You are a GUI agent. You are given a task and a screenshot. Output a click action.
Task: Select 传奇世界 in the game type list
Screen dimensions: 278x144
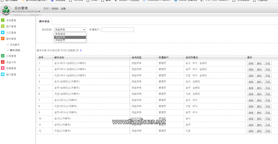coord(60,40)
